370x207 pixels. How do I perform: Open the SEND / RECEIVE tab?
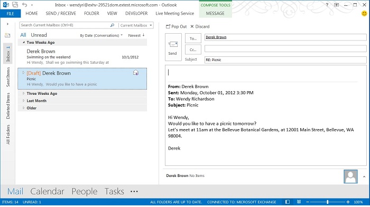tap(61, 13)
